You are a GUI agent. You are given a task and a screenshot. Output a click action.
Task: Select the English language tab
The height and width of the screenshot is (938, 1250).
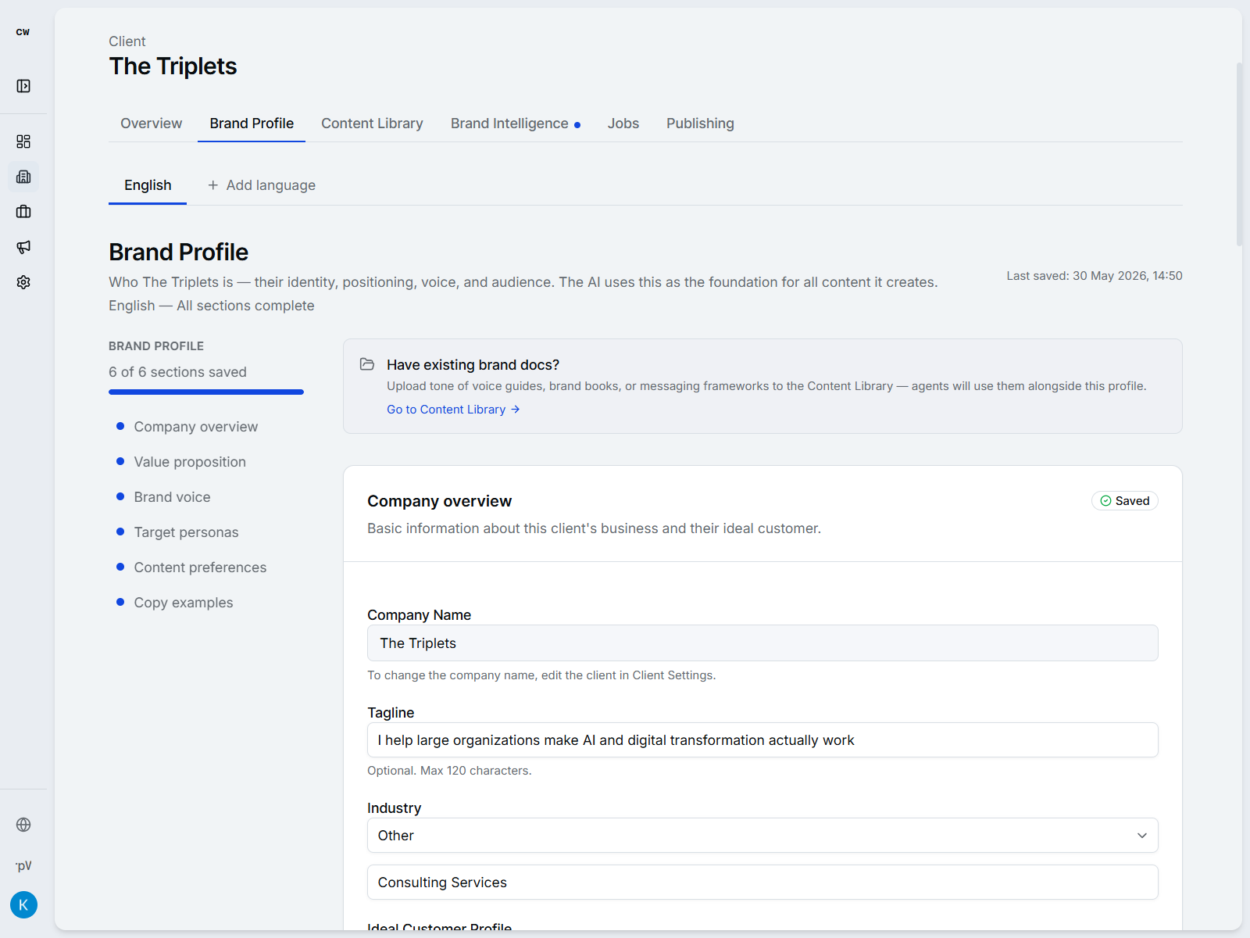coord(148,185)
